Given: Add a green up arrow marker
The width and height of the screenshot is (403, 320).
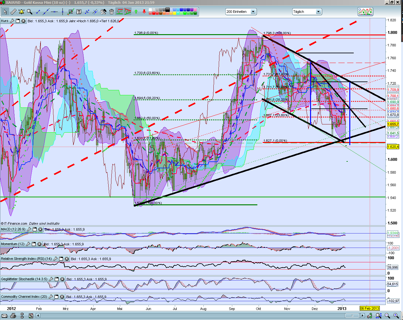Looking at the screenshot, I should click(136, 12).
